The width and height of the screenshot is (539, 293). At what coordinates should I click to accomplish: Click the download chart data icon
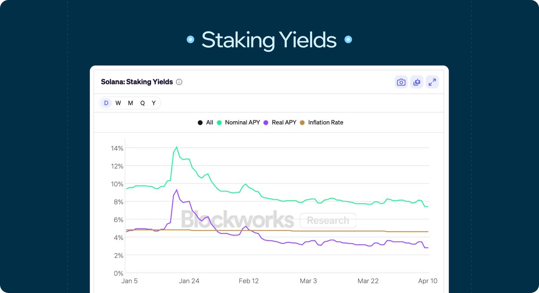click(417, 82)
